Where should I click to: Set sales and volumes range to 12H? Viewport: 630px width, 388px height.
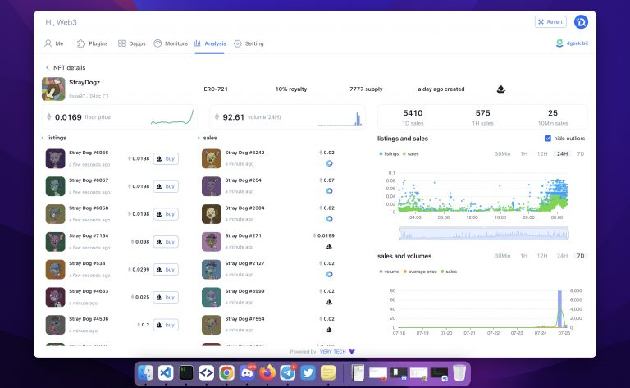point(542,256)
